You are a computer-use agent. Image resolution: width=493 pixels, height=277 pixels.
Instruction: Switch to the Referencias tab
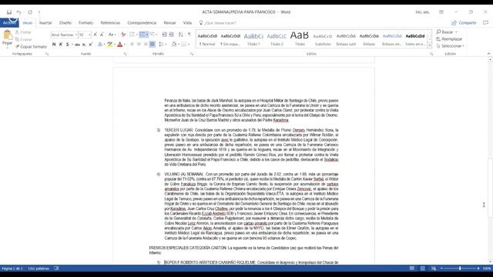pyautogui.click(x=110, y=23)
